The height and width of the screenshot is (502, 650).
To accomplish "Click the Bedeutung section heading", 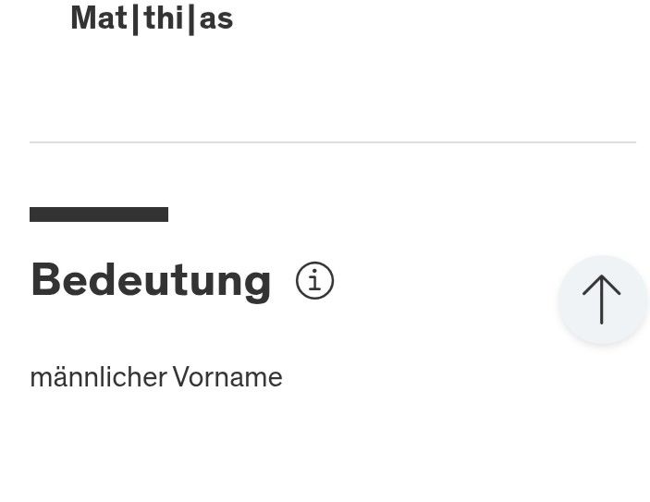I will pyautogui.click(x=151, y=280).
